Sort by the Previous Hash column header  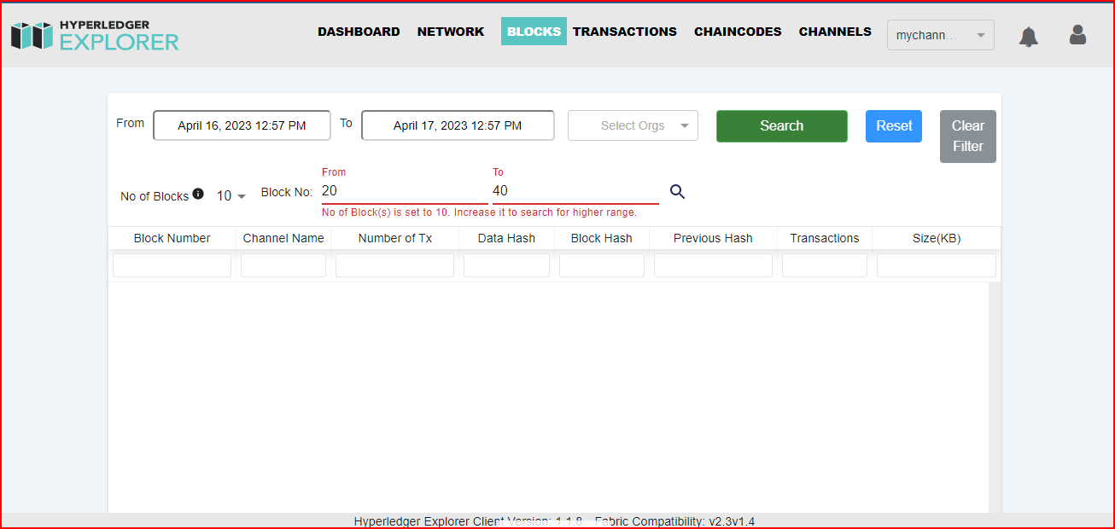click(713, 238)
